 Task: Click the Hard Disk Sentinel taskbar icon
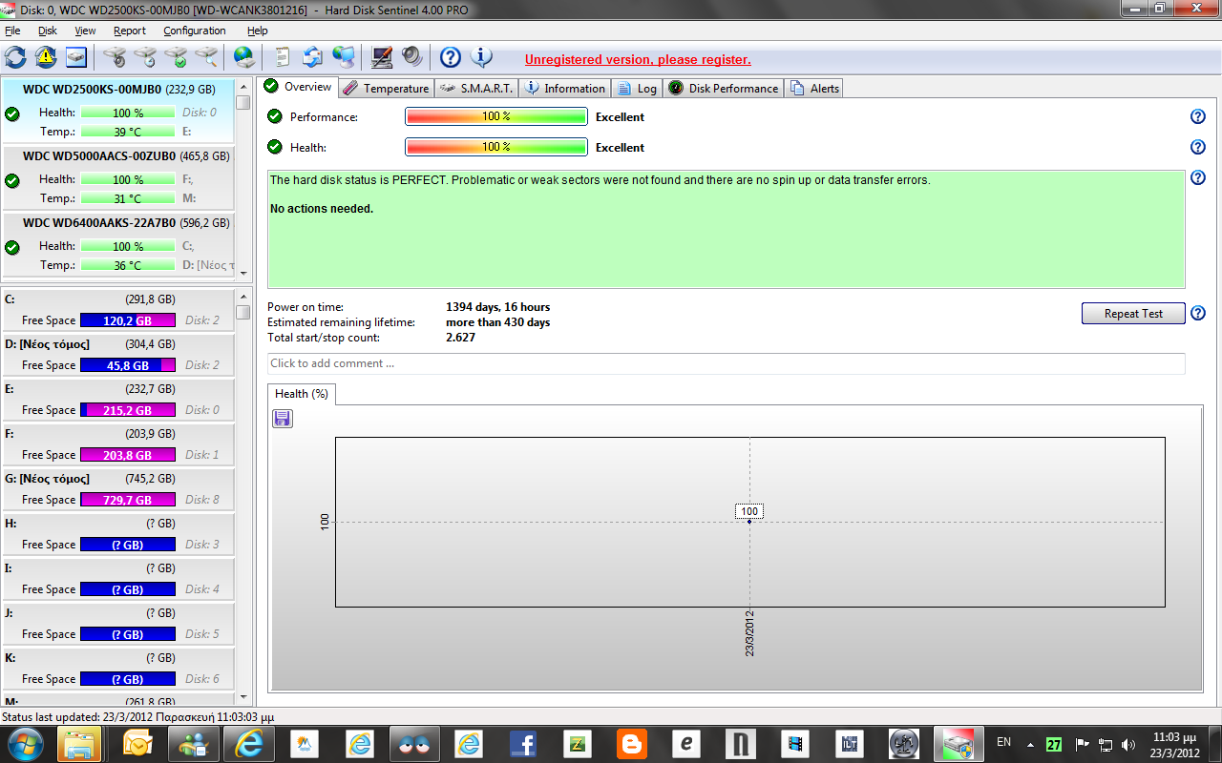[x=958, y=743]
